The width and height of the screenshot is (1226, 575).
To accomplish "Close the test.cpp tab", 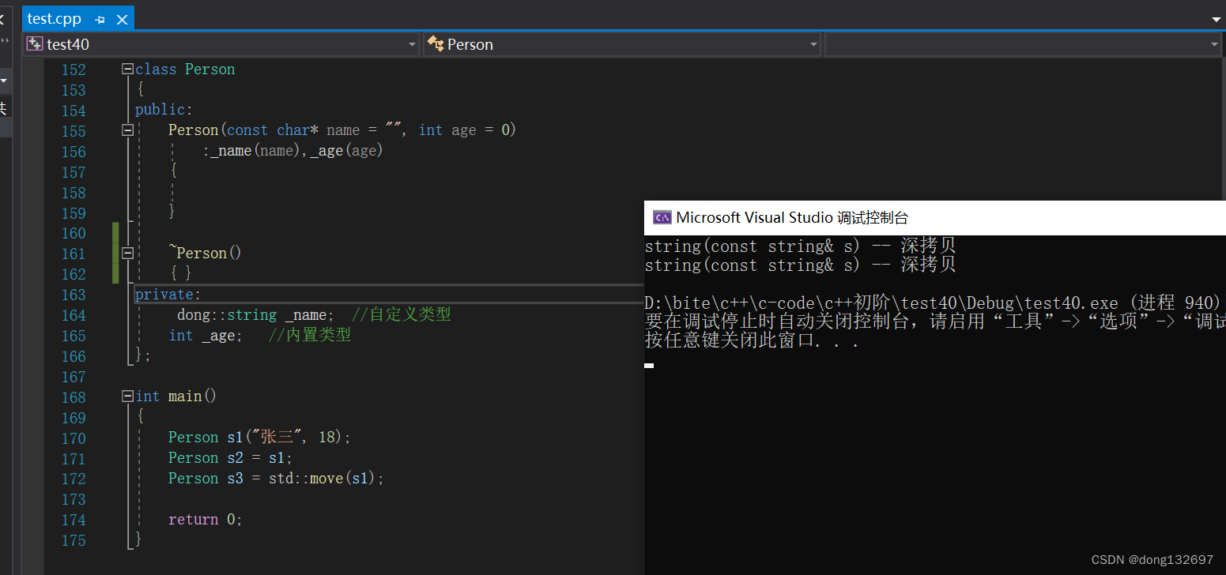I will (x=120, y=20).
